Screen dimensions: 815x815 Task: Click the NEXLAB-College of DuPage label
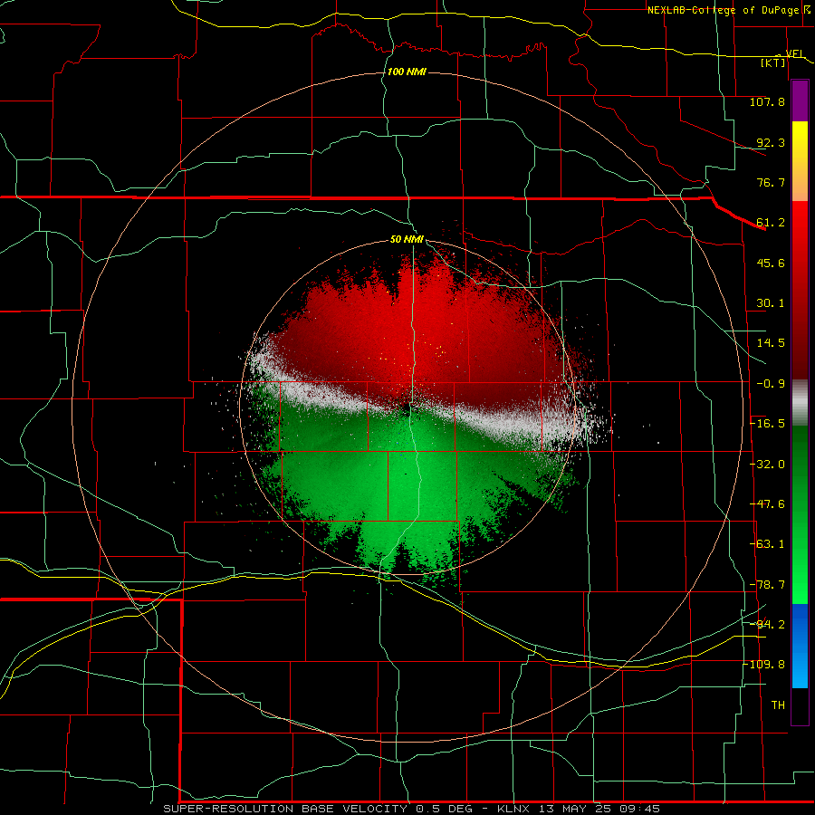[723, 10]
